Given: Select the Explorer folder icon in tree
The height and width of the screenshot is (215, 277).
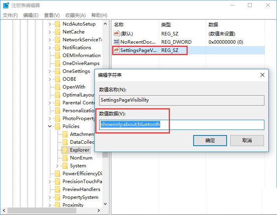Looking at the screenshot, I should pyautogui.click(x=65, y=150).
